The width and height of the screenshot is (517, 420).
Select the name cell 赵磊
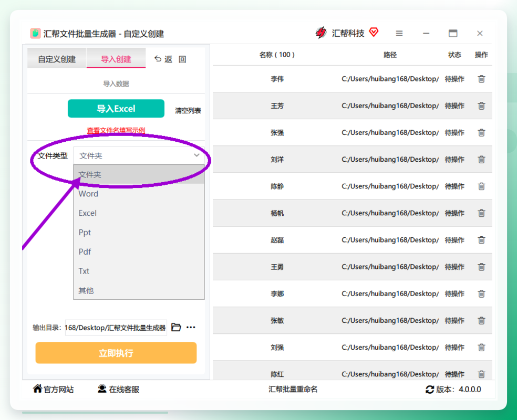point(277,240)
